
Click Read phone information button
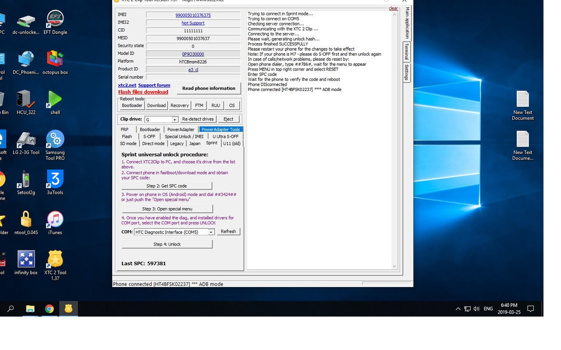(209, 88)
